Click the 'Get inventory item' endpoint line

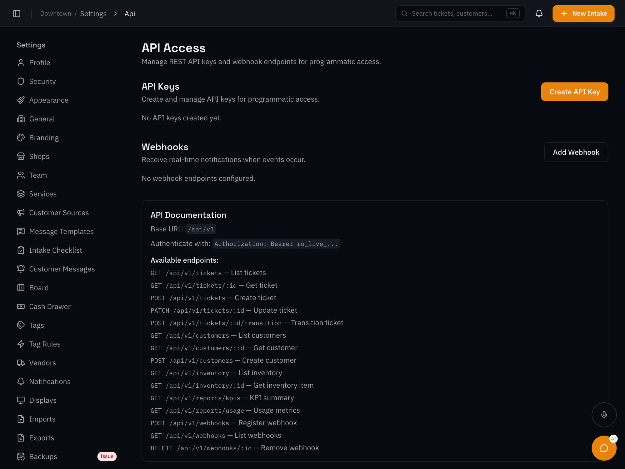coord(232,385)
